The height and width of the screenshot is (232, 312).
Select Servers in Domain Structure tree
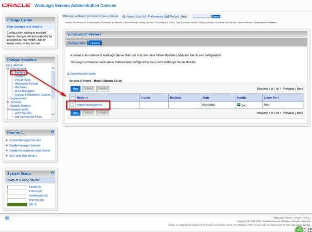[x=20, y=73]
